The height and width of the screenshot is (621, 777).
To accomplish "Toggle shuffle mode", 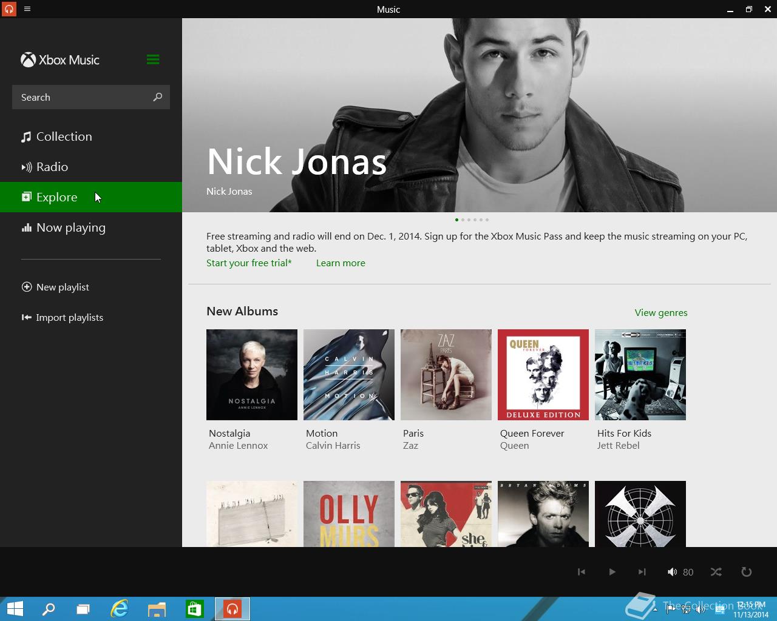I will coord(716,572).
